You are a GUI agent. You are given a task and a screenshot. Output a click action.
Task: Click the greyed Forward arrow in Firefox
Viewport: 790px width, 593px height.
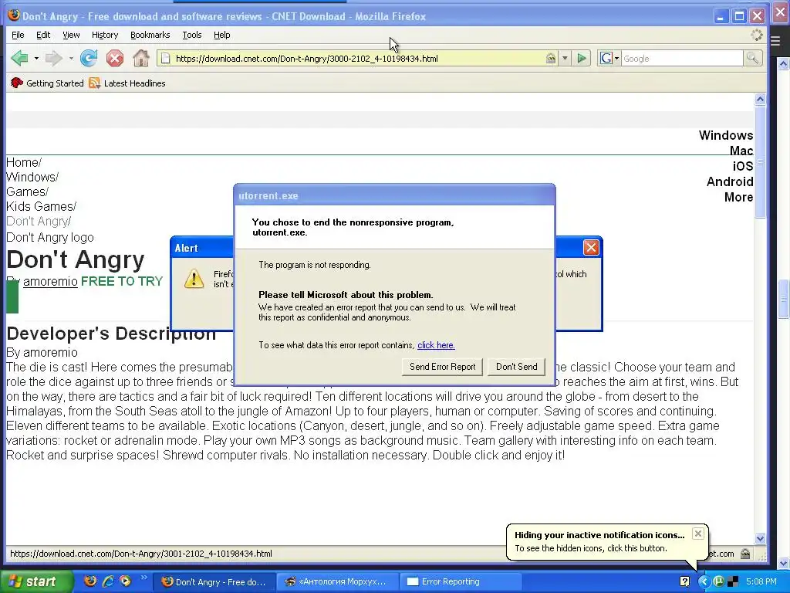tap(54, 59)
